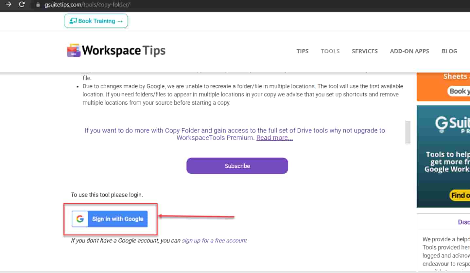
Task: Open the ADD-ON APPS menu
Action: (x=409, y=51)
